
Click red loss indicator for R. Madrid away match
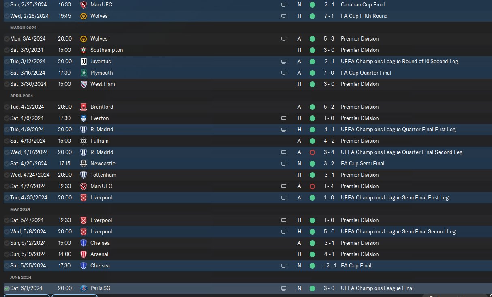pyautogui.click(x=312, y=152)
